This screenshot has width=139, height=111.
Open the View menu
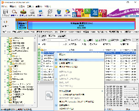coord(39,6)
